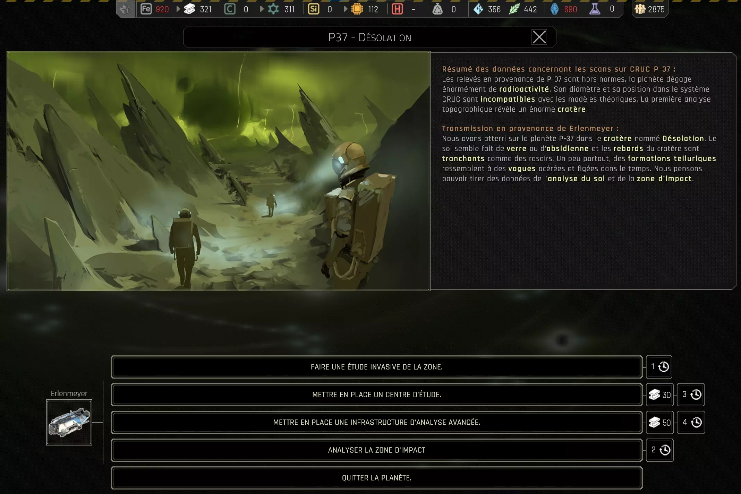Click the iron Fe resource icon
The height and width of the screenshot is (494, 741).
click(146, 9)
